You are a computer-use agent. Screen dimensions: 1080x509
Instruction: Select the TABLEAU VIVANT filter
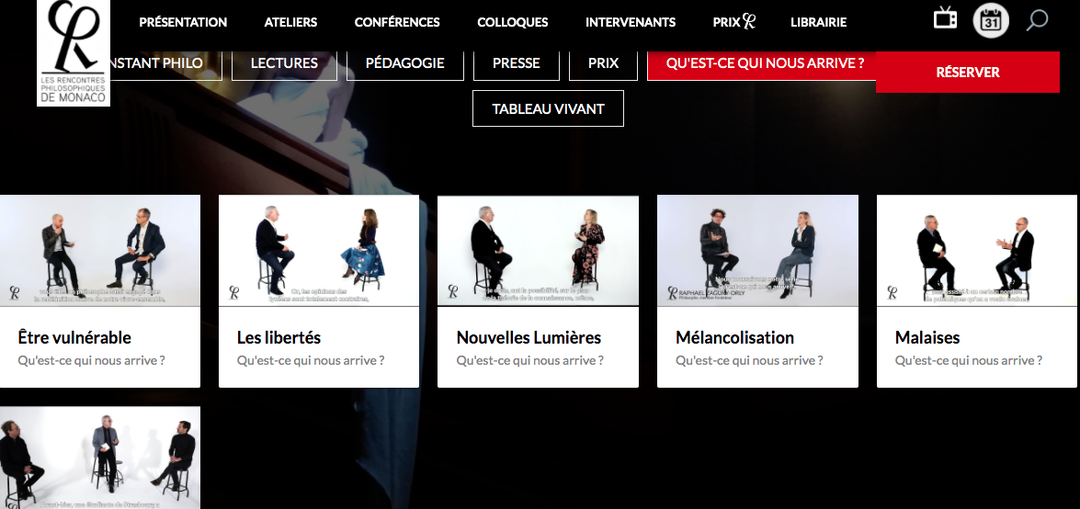tap(548, 108)
